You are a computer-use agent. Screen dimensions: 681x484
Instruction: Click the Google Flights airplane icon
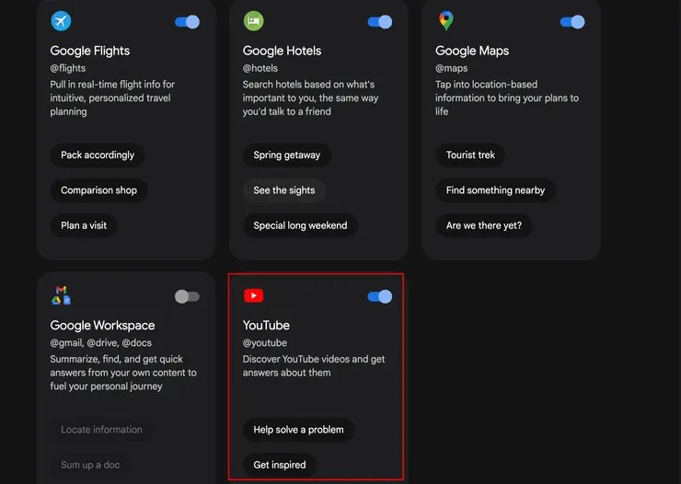pos(61,21)
